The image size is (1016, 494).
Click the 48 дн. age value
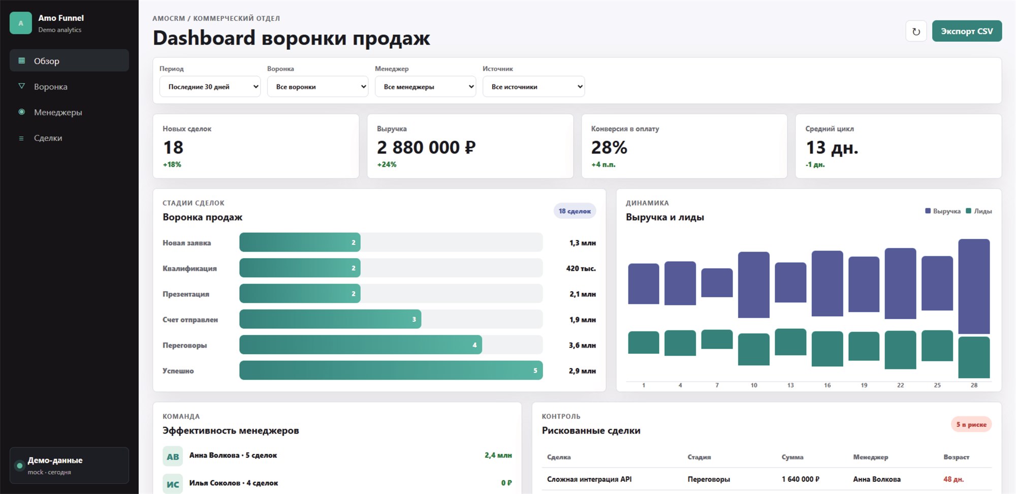[954, 479]
